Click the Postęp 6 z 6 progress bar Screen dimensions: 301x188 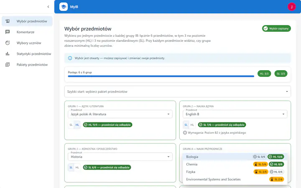pyautogui.click(x=161, y=76)
